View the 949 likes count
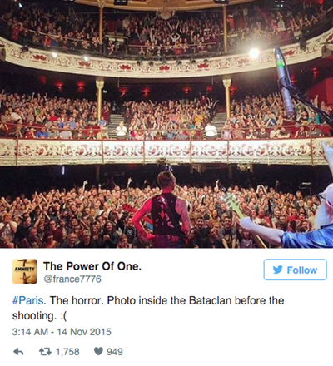The image size is (333, 366). [115, 352]
